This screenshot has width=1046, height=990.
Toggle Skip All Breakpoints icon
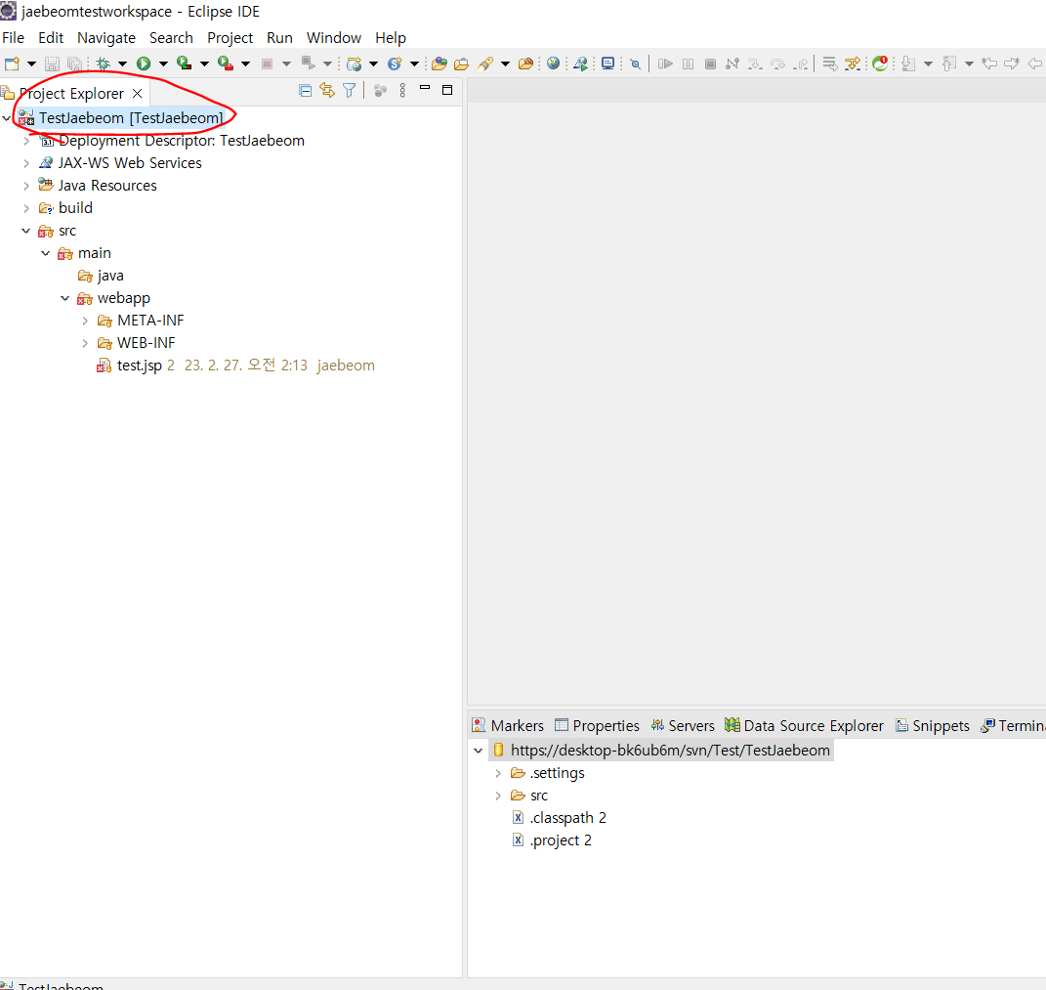(636, 65)
